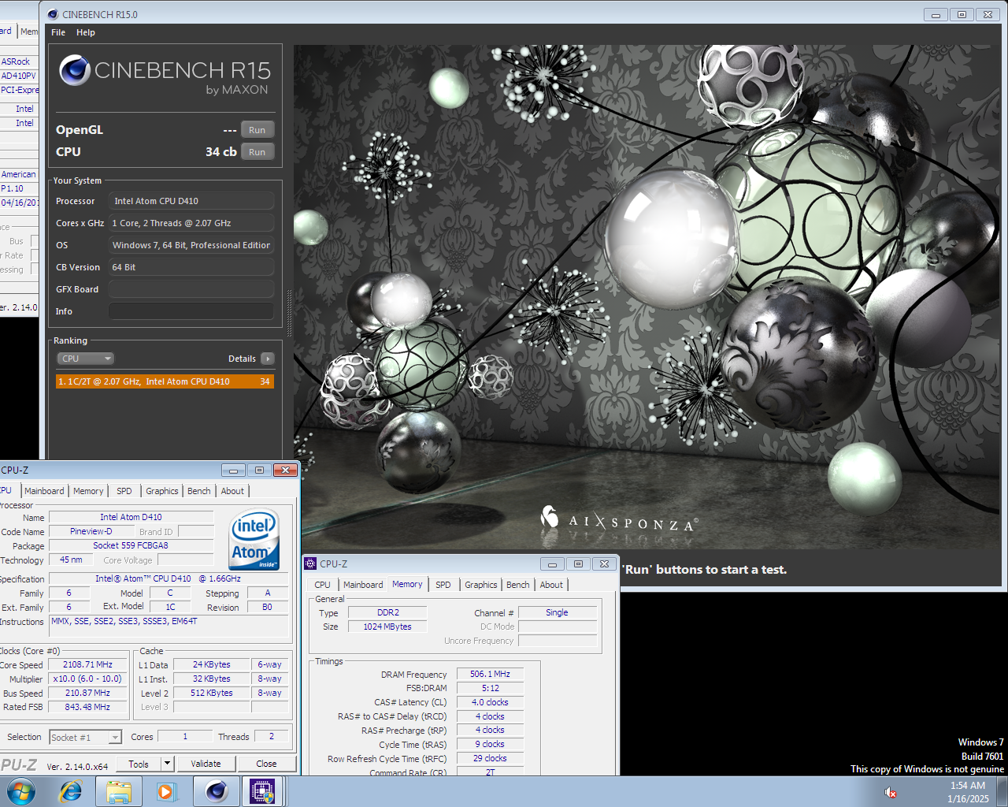The width and height of the screenshot is (1008, 807).
Task: Click the OS field Windows 7 64 Bit
Action: 191,245
